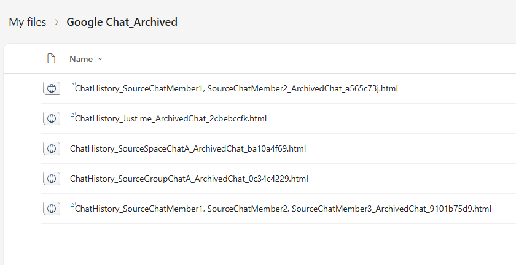Go back to My files breadcrumb
516x265 pixels.
27,22
